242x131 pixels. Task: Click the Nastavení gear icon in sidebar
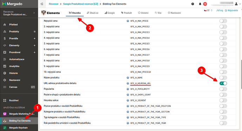[5, 80]
